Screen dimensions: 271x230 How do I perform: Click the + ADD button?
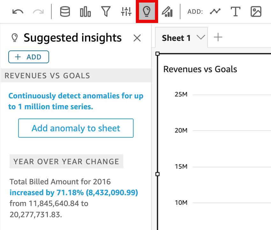(29, 57)
